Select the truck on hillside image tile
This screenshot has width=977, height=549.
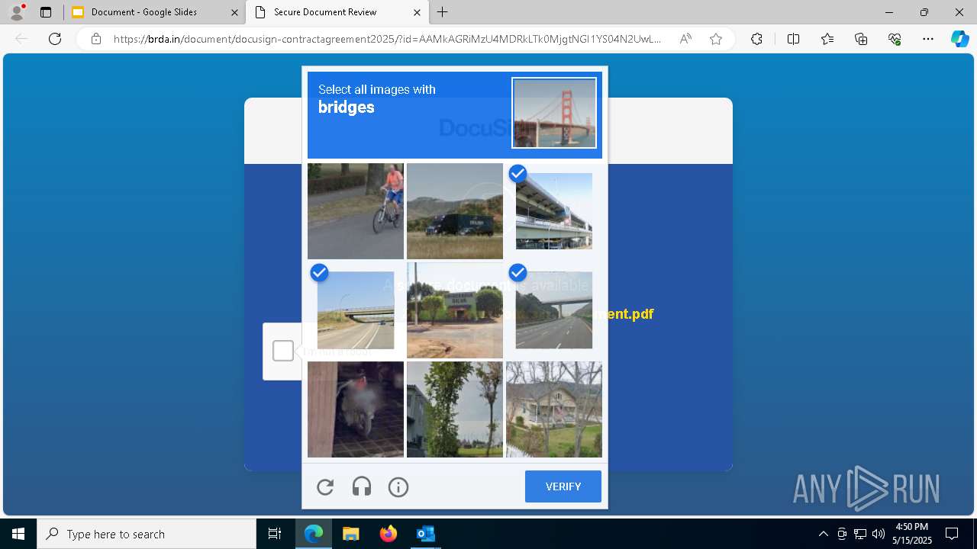(x=455, y=211)
